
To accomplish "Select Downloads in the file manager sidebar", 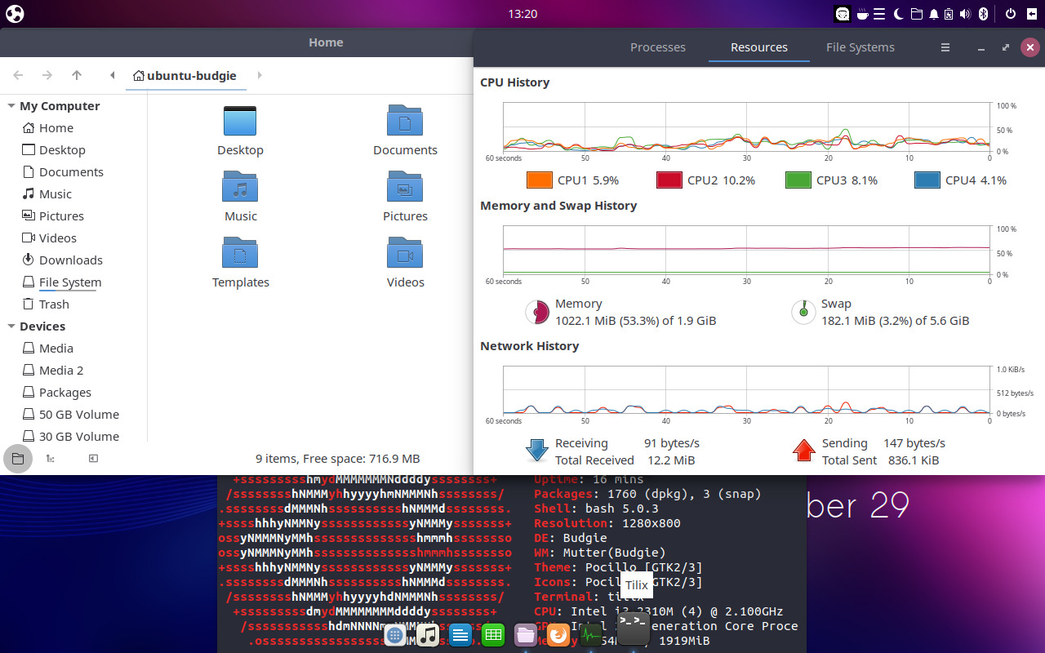I will tap(69, 260).
